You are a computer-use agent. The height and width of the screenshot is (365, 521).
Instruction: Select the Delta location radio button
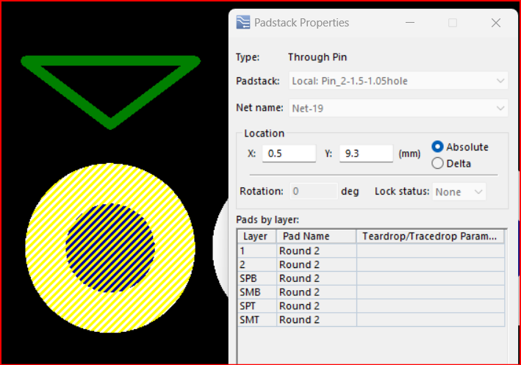coord(438,164)
